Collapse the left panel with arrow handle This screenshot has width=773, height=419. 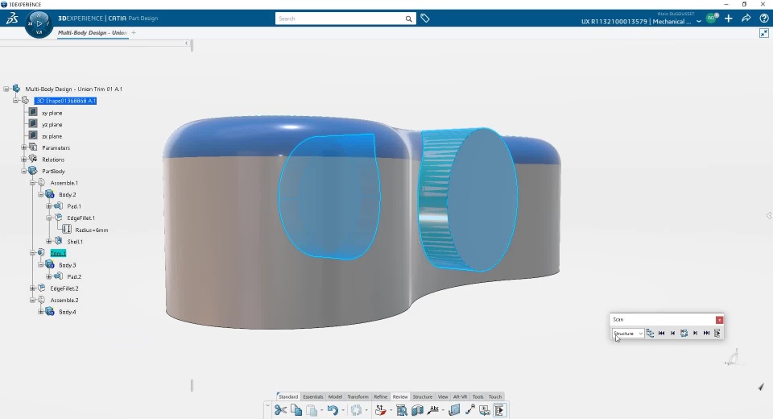pyautogui.click(x=187, y=44)
